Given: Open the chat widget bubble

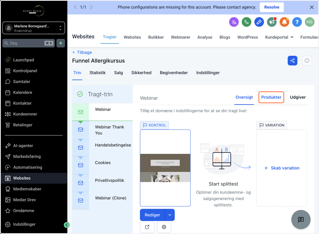Looking at the screenshot, I should 301,220.
